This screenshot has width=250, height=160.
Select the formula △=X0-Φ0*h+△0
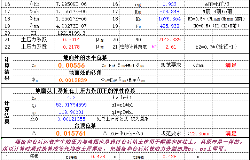pos(123,133)
